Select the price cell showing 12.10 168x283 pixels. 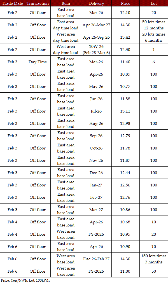click(125, 13)
